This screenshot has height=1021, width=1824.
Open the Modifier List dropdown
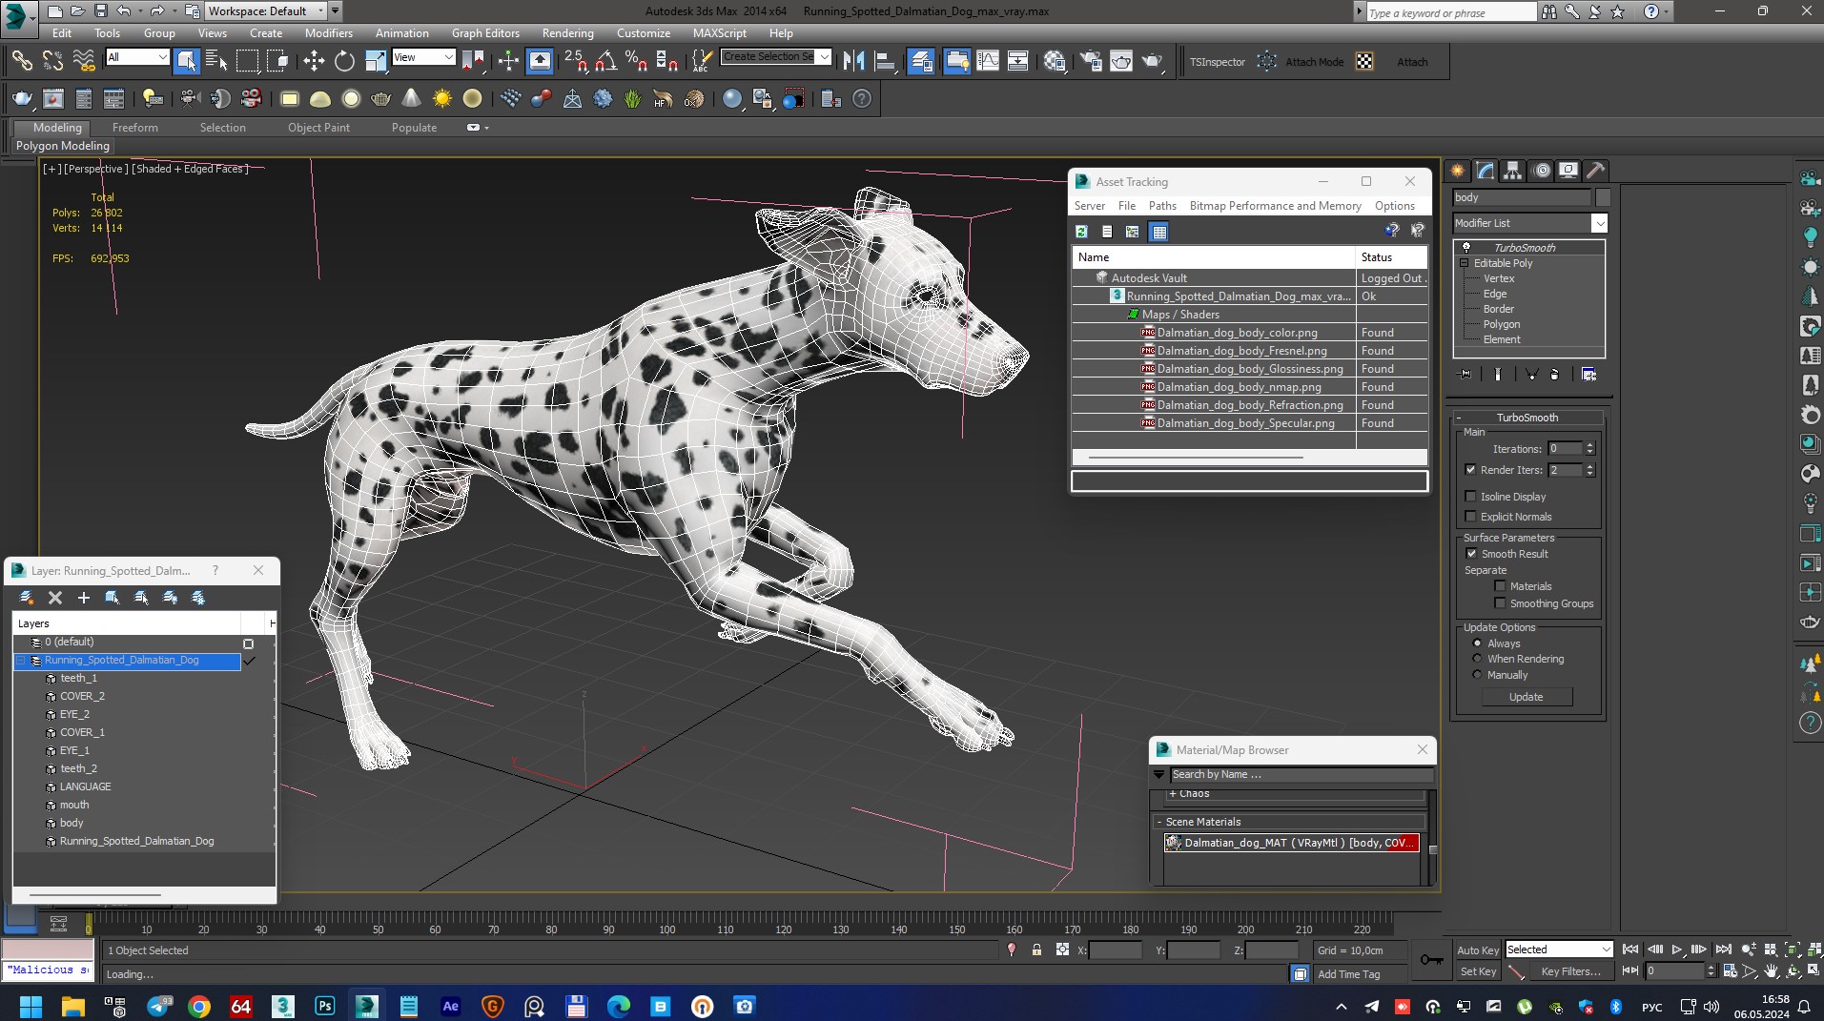(x=1599, y=223)
